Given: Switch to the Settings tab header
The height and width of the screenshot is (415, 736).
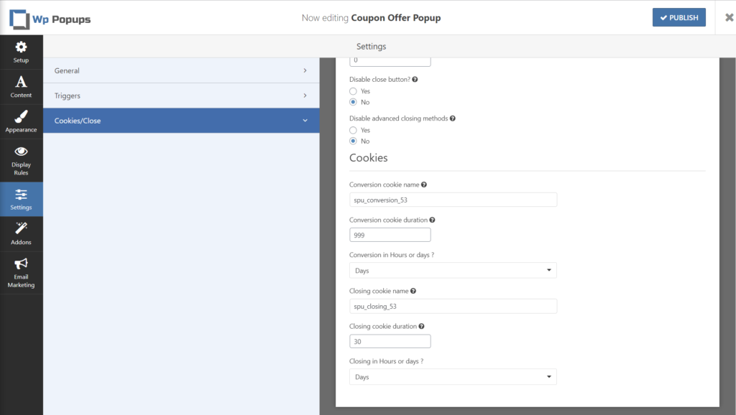Looking at the screenshot, I should tap(371, 45).
